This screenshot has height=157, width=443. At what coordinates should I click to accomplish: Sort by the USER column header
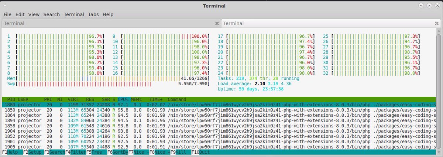23,100
